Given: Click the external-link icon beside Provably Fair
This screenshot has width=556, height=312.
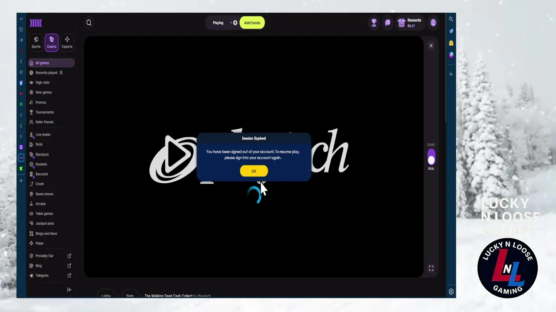Looking at the screenshot, I should point(69,256).
